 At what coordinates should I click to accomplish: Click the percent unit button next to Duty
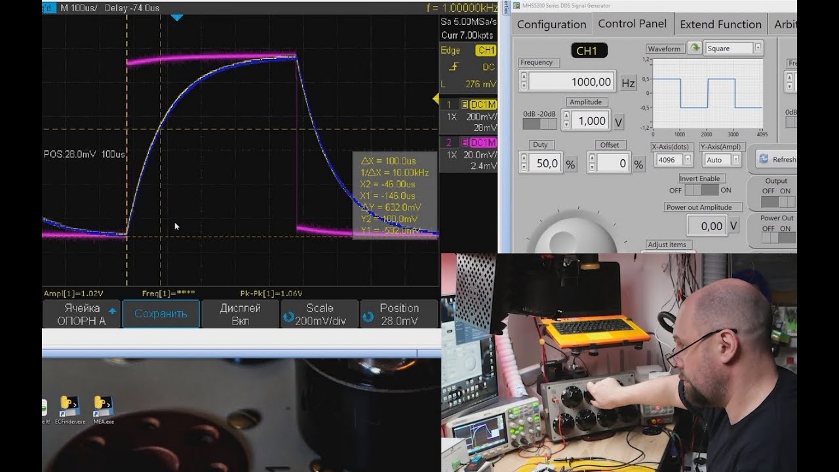tap(570, 164)
